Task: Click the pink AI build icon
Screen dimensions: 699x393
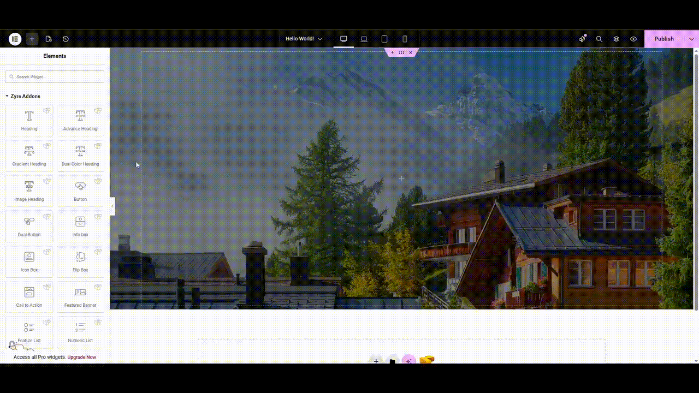Action: 408,361
